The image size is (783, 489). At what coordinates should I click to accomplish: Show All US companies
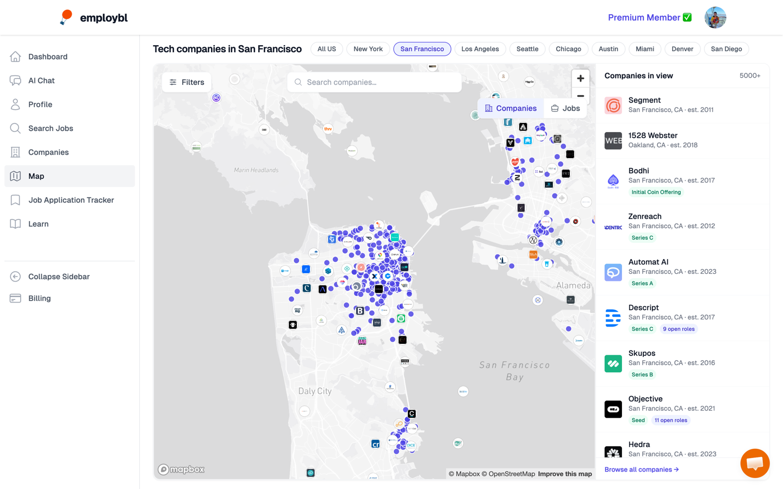327,49
